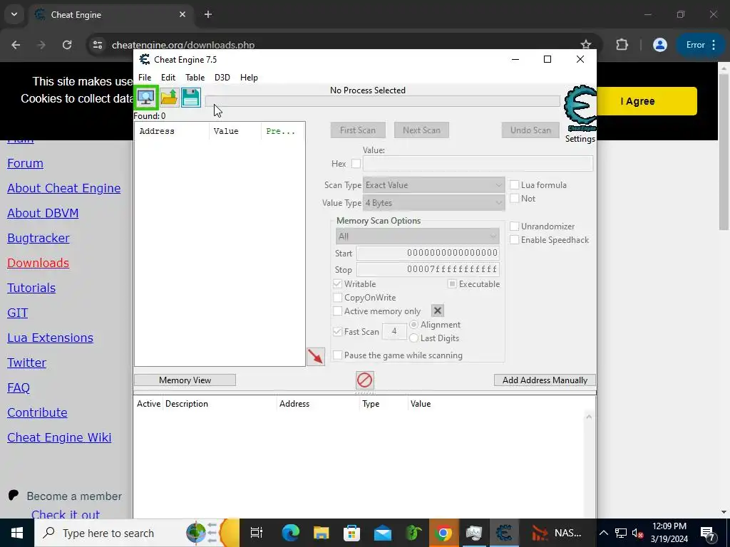Switch to Chrome in taskbar
The width and height of the screenshot is (730, 547).
pyautogui.click(x=443, y=533)
